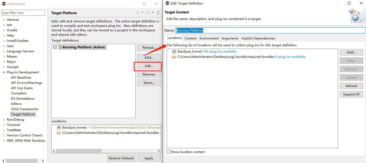Screen dimensions: 366x163
Task: Click the Restore Defaults button
Action: point(121,158)
